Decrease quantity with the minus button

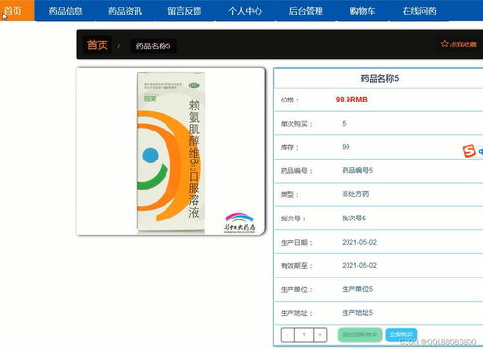(287, 335)
